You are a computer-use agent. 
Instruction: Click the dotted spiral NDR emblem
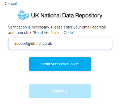(x=23, y=15)
